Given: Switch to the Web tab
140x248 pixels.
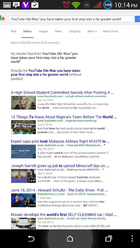Looking at the screenshot, I should (13, 31).
